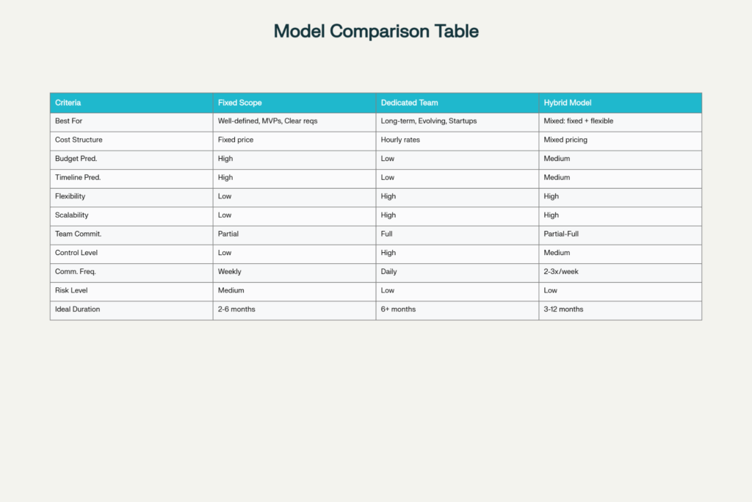Select the '3-12 months' duration cell
The height and width of the screenshot is (502, 752).
click(x=563, y=309)
